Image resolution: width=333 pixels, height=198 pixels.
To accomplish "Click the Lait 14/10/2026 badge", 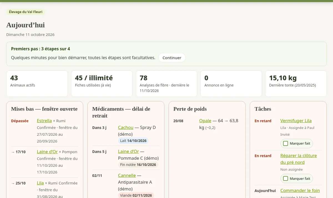I will 133,141.
